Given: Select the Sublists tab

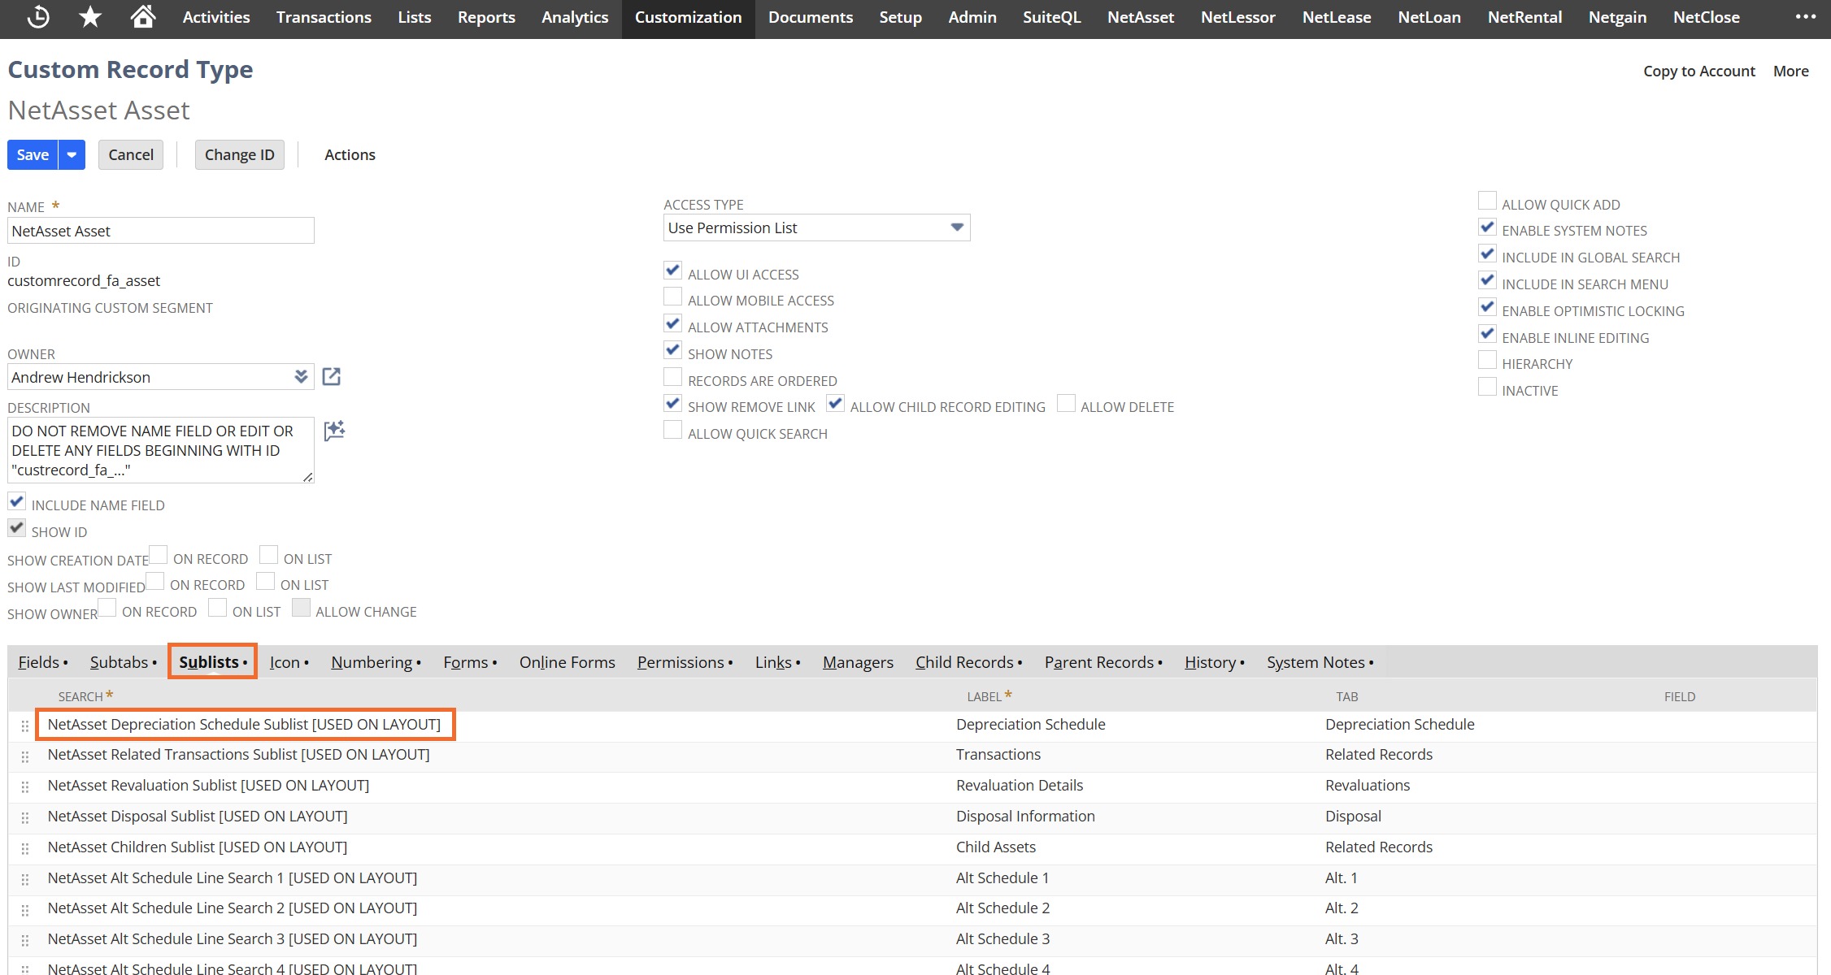Looking at the screenshot, I should click(212, 662).
